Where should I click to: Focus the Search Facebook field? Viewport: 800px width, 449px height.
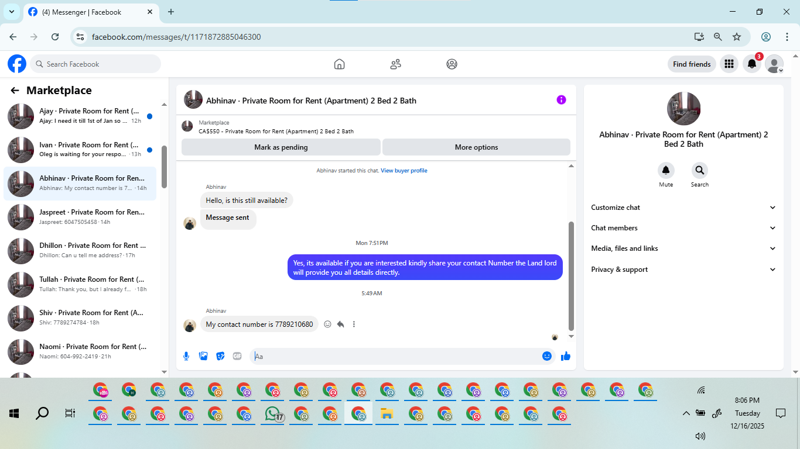(x=95, y=64)
